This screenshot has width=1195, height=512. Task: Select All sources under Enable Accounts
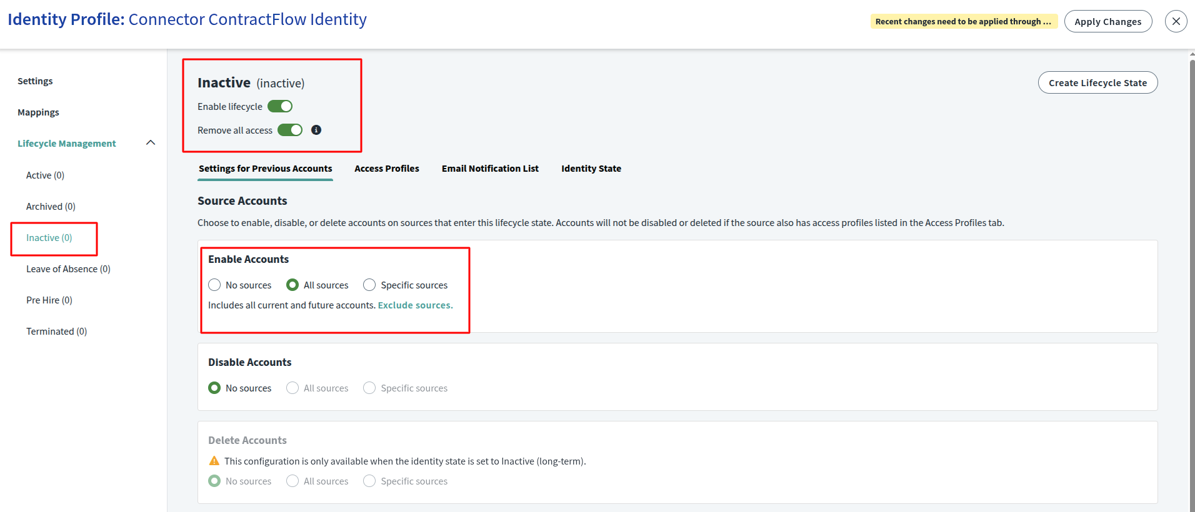pos(292,285)
